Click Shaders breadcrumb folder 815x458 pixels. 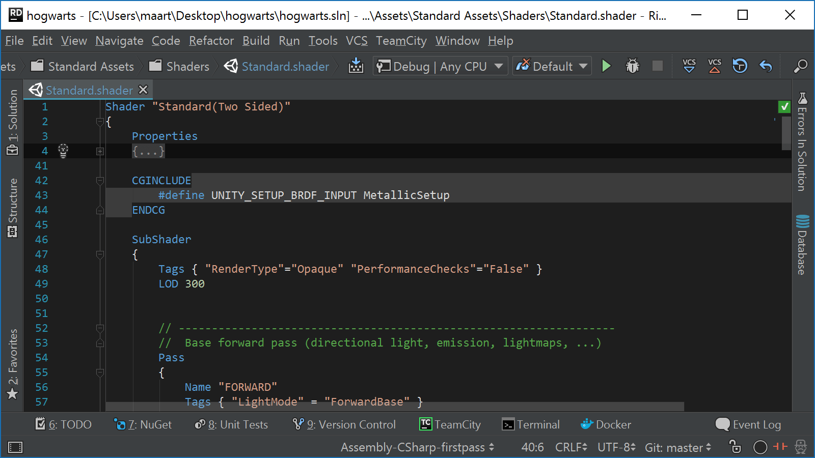(x=179, y=66)
